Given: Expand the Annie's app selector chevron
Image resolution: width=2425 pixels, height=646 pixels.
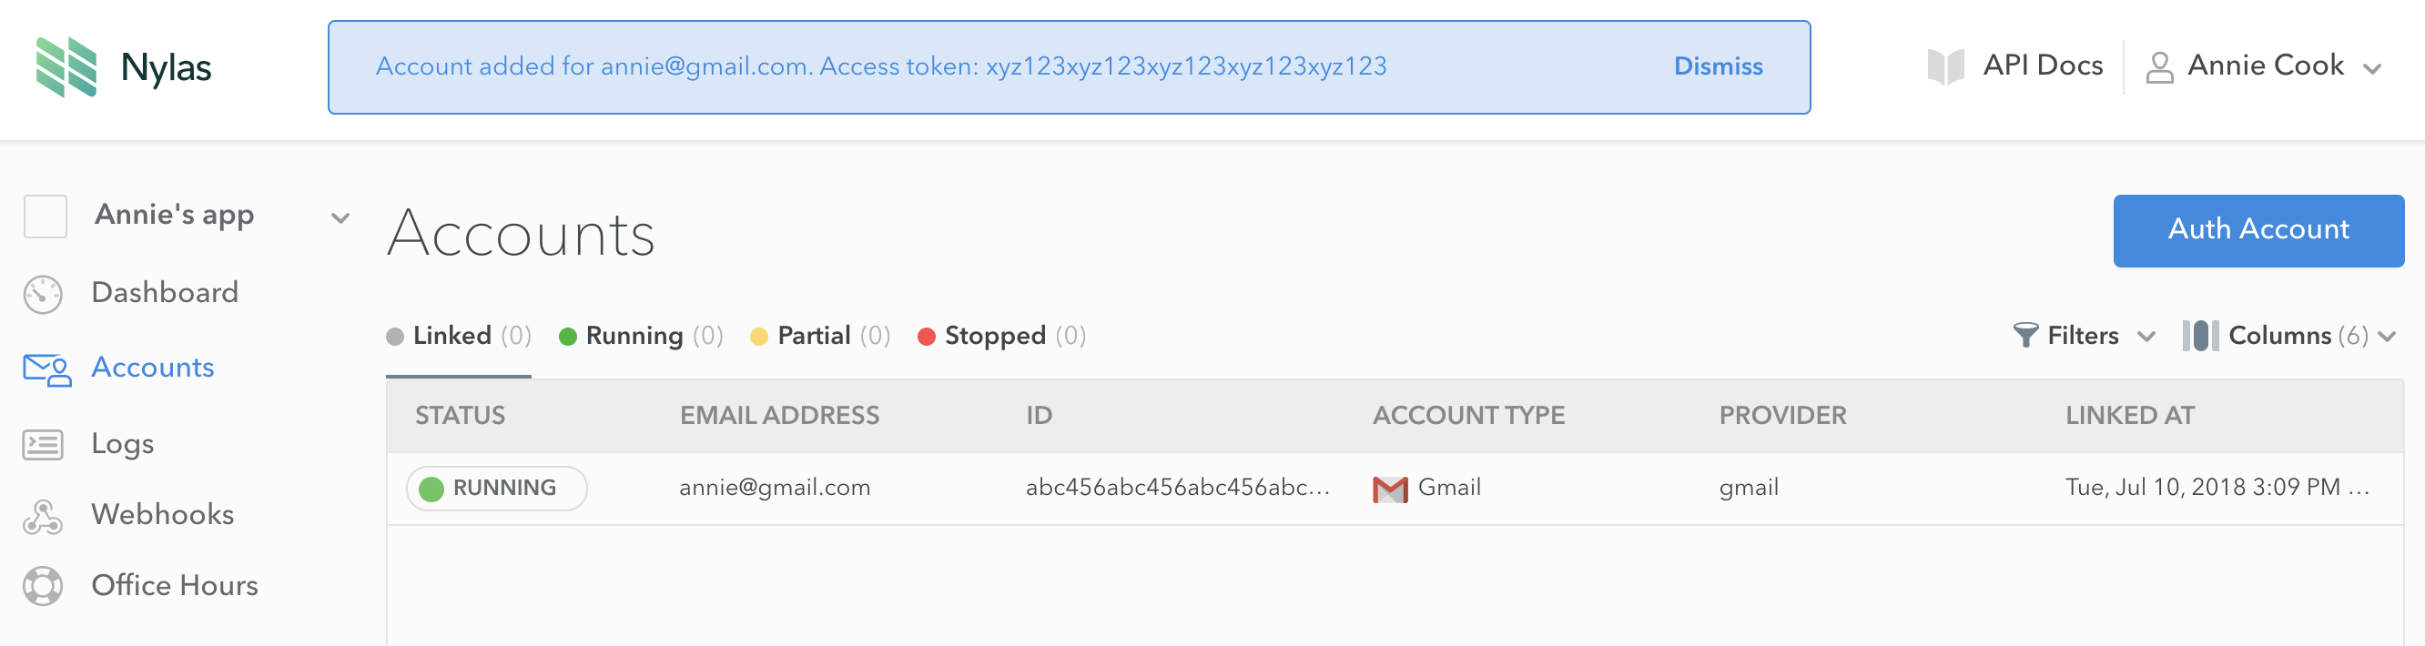Looking at the screenshot, I should click(x=340, y=218).
